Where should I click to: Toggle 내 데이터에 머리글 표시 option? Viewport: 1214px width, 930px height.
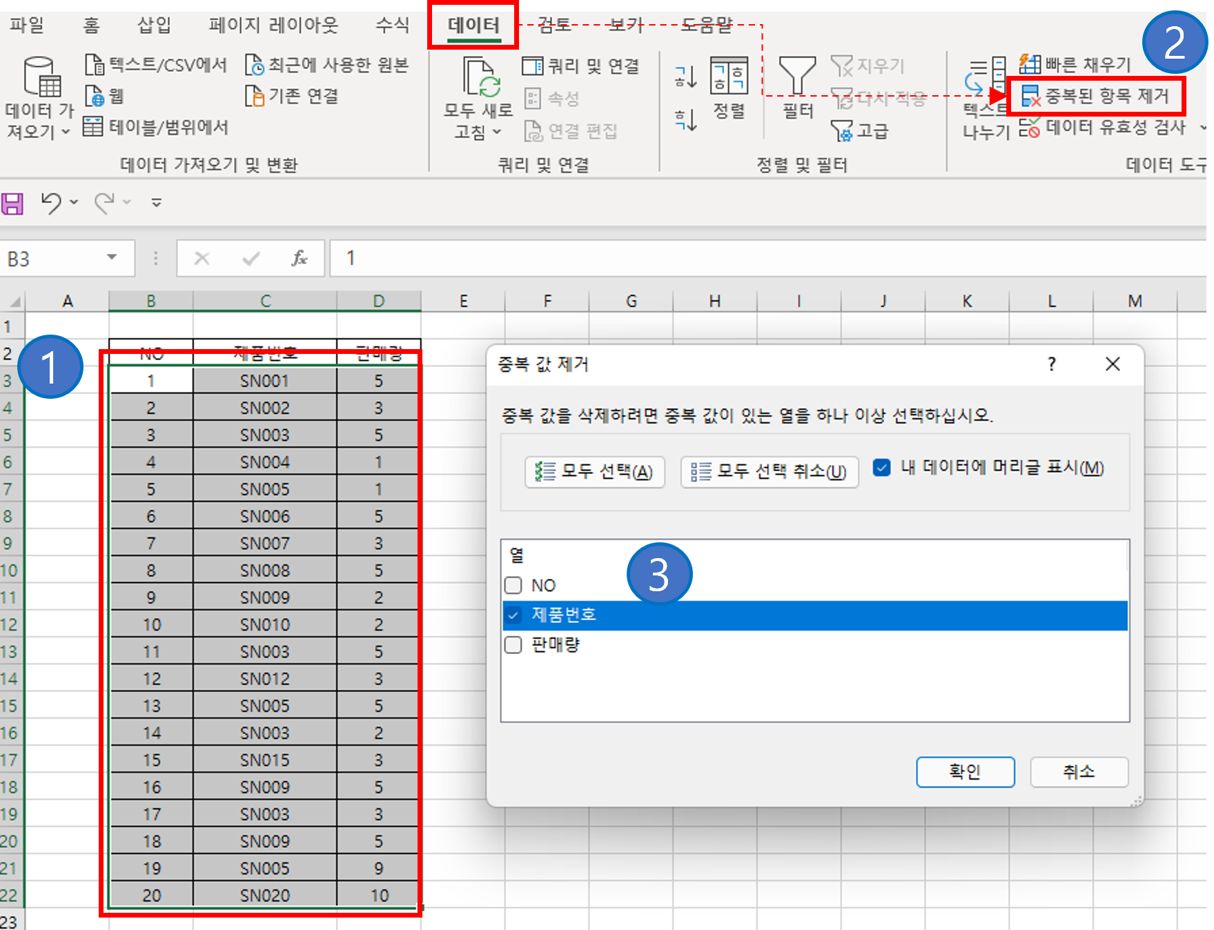[881, 468]
